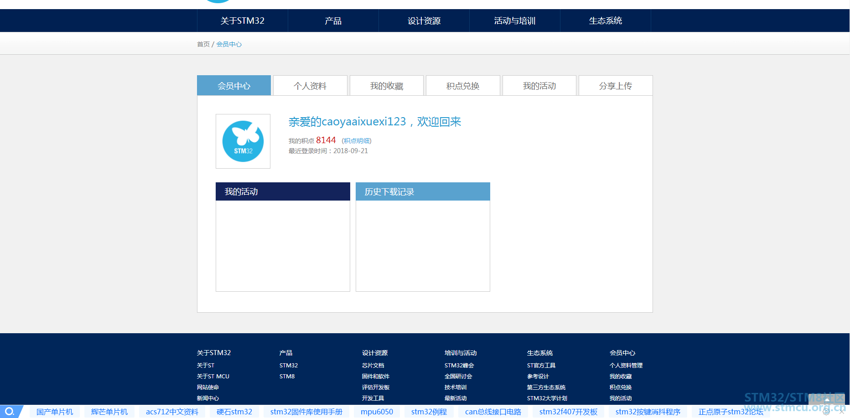The width and height of the screenshot is (850, 418).
Task: Click suggestion tag stm32f407开发板
Action: coord(568,412)
